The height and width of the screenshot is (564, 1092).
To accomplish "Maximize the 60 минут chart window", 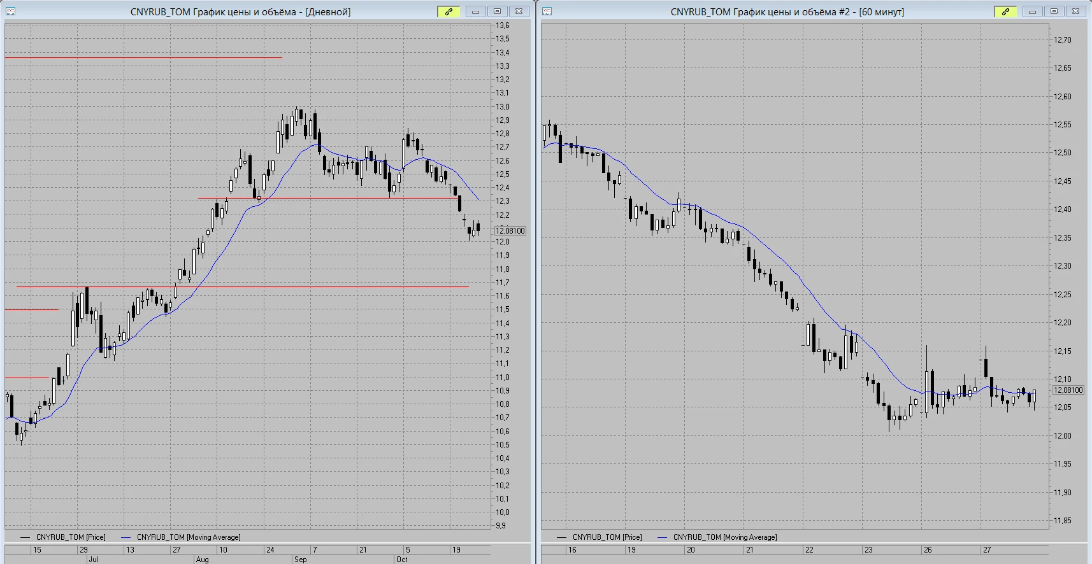I will click(x=1054, y=11).
